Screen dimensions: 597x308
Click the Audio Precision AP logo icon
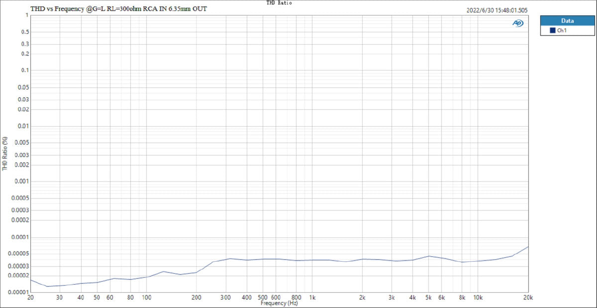[x=519, y=22]
